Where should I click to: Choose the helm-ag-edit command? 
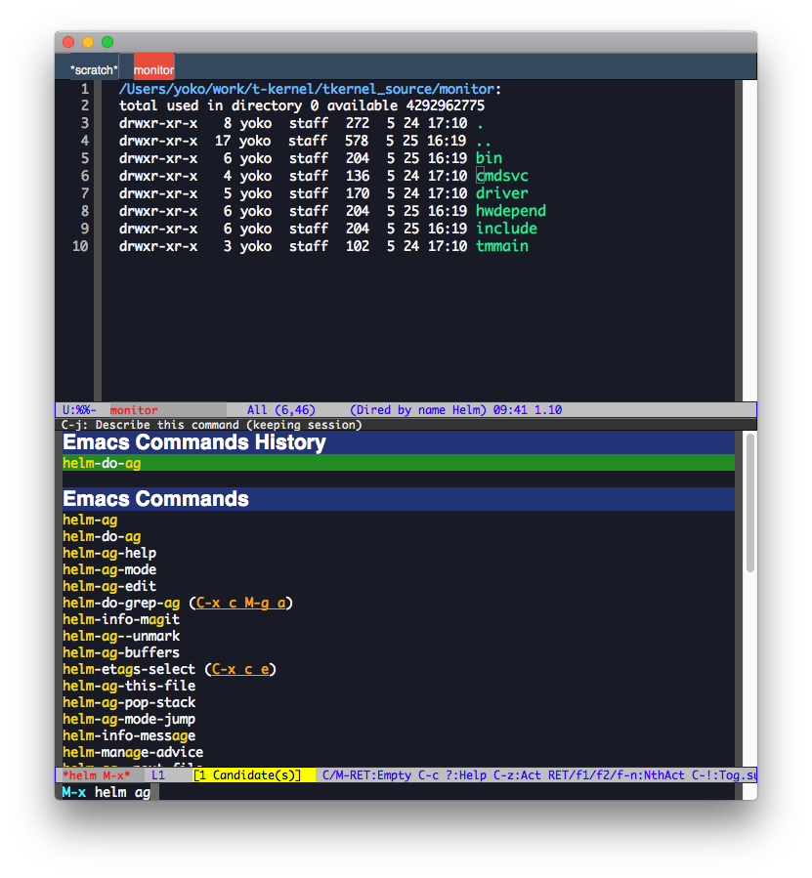(x=109, y=586)
